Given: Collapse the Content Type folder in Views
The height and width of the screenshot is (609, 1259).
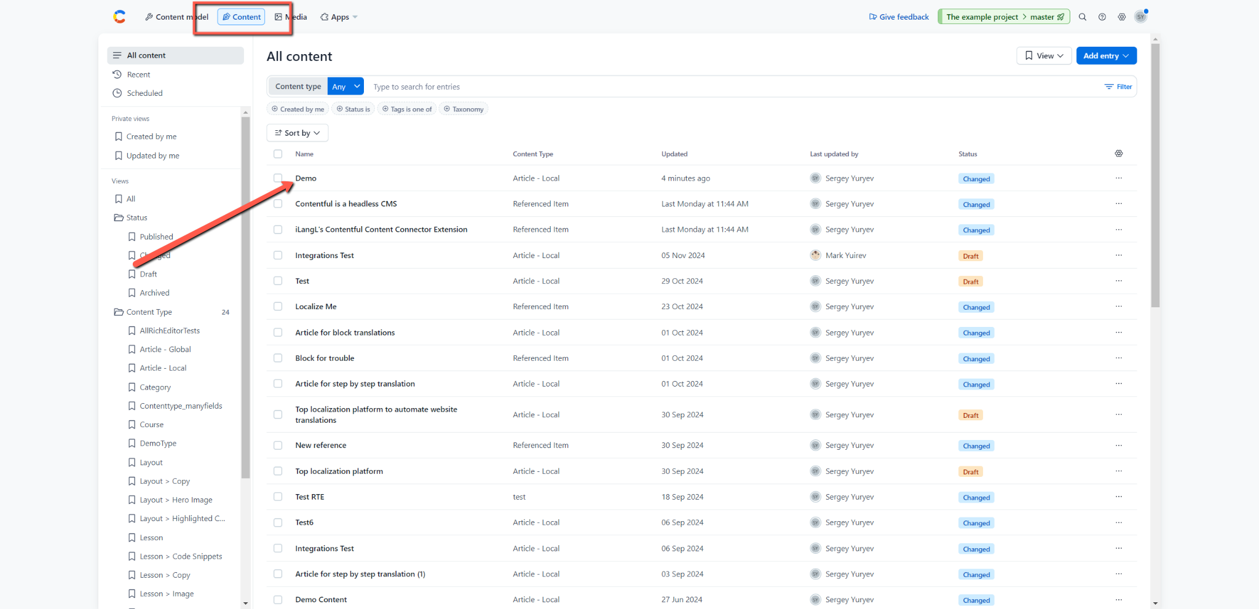Looking at the screenshot, I should [x=143, y=312].
